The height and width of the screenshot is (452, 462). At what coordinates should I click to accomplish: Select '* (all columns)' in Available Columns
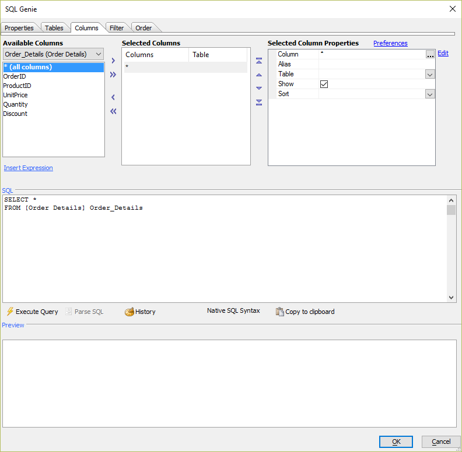pos(54,67)
